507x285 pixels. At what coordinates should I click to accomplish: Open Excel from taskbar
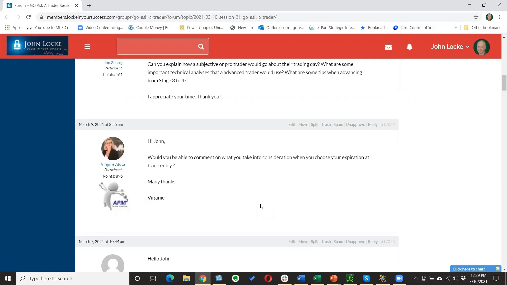pyautogui.click(x=317, y=278)
